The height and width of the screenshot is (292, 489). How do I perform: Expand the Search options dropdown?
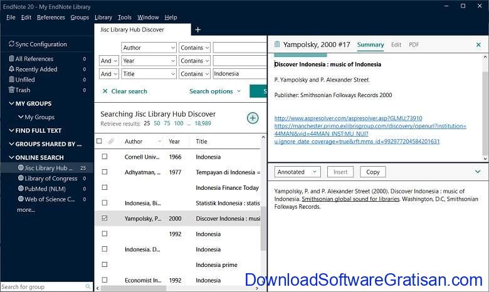[x=215, y=91]
